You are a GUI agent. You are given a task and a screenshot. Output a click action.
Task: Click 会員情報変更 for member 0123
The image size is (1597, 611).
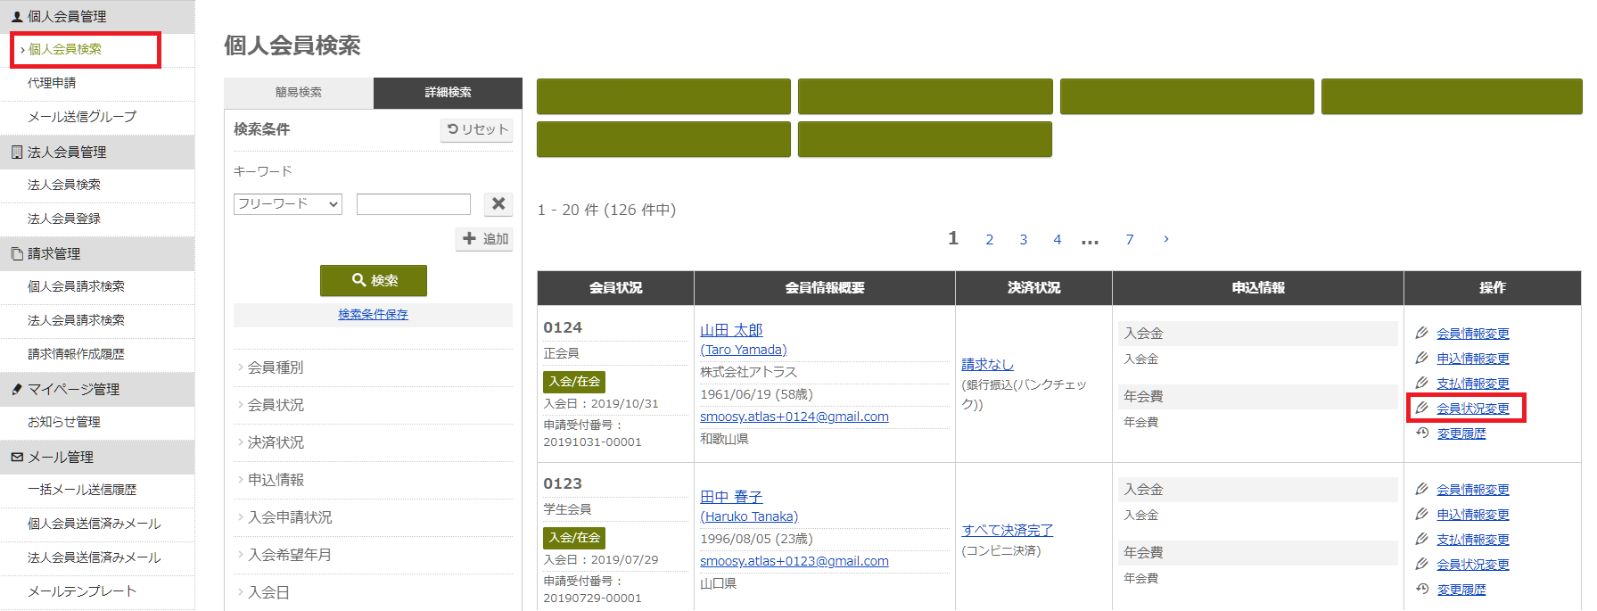[x=1473, y=490]
